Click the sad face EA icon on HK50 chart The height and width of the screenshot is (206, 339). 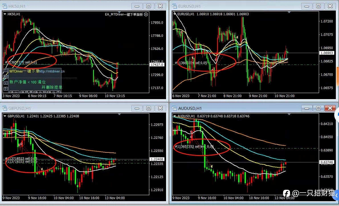[146, 14]
